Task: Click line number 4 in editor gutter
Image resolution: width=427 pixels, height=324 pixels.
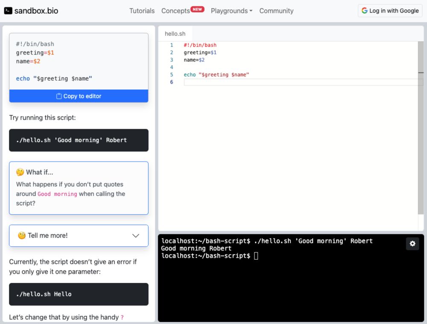Action: tap(172, 67)
